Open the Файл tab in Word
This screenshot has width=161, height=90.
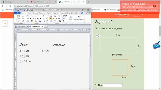click(17, 13)
